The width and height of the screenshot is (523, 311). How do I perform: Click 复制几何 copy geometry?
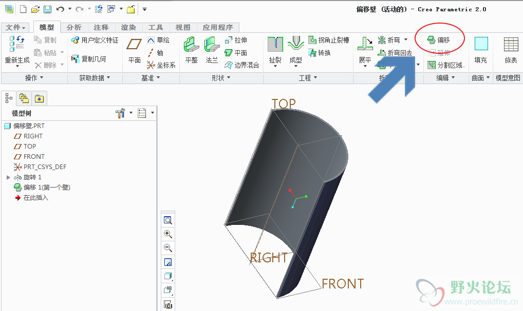coord(89,59)
